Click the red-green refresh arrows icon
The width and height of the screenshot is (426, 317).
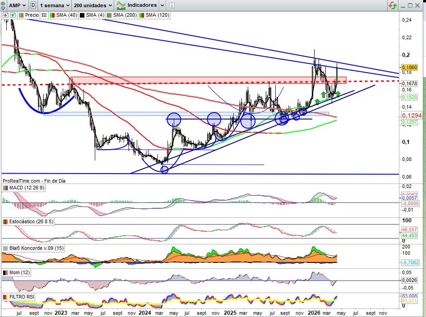392,5
